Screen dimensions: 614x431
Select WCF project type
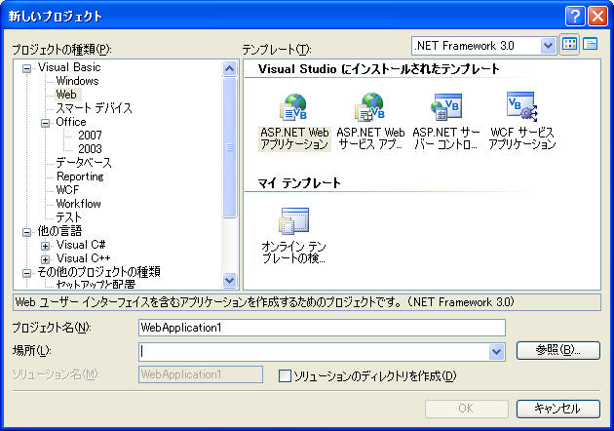click(x=67, y=190)
